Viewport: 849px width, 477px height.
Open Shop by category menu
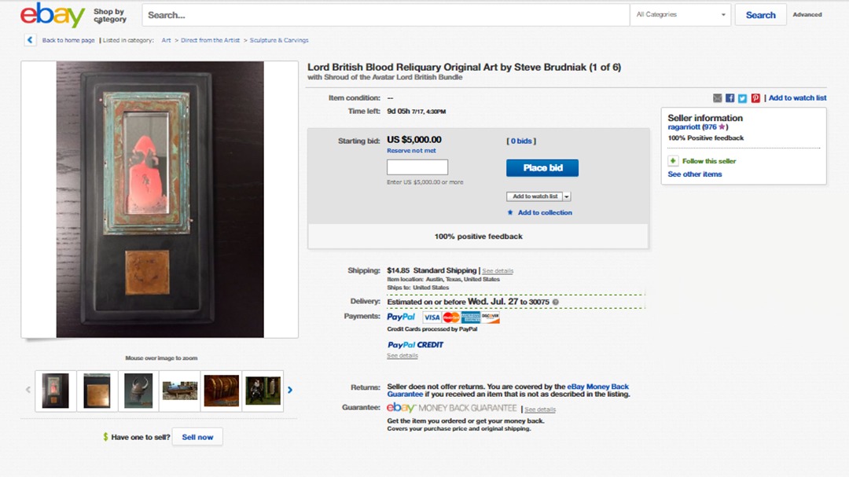(110, 15)
